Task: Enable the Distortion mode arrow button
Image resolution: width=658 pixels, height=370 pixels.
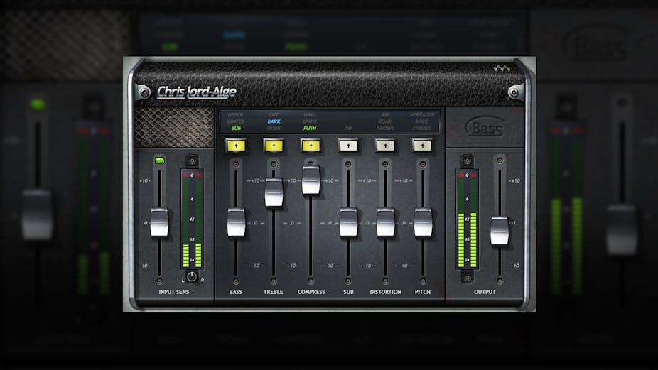Action: 385,145
